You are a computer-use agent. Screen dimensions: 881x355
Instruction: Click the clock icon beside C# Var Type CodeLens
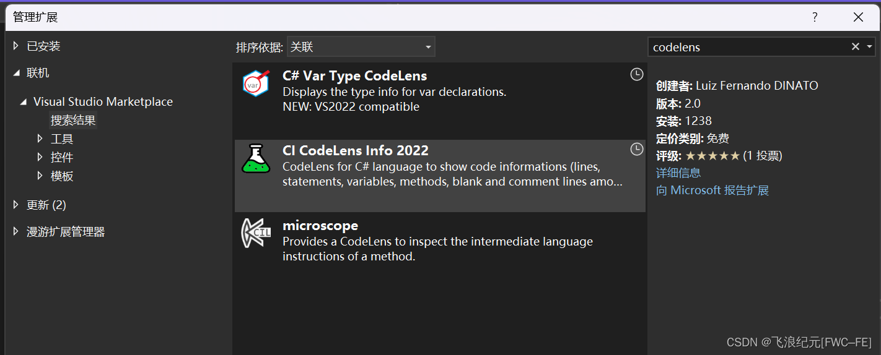point(636,74)
